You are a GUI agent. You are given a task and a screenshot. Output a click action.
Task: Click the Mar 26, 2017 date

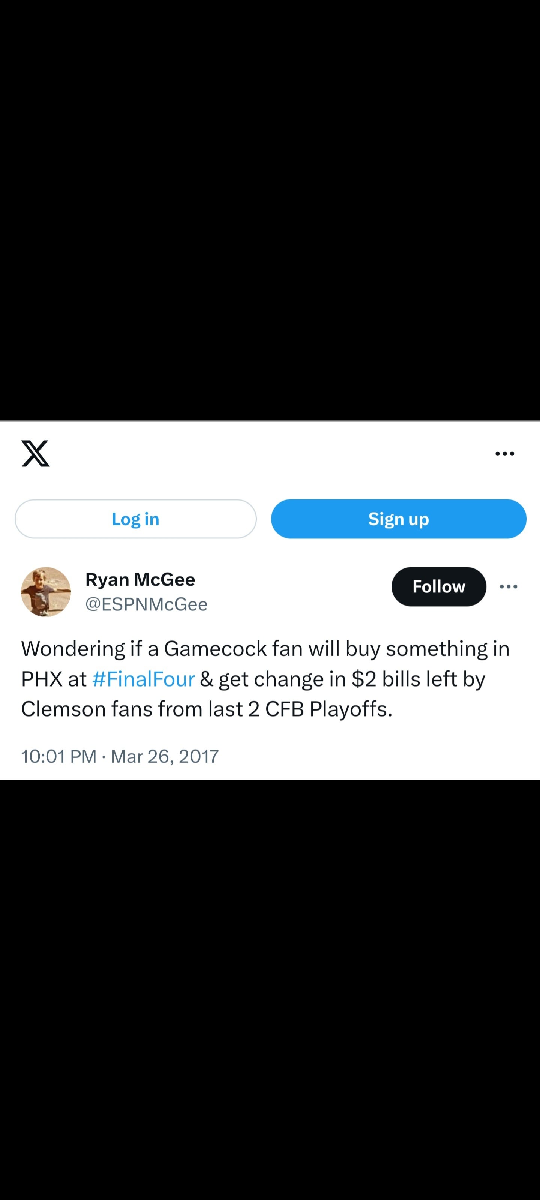(x=165, y=756)
